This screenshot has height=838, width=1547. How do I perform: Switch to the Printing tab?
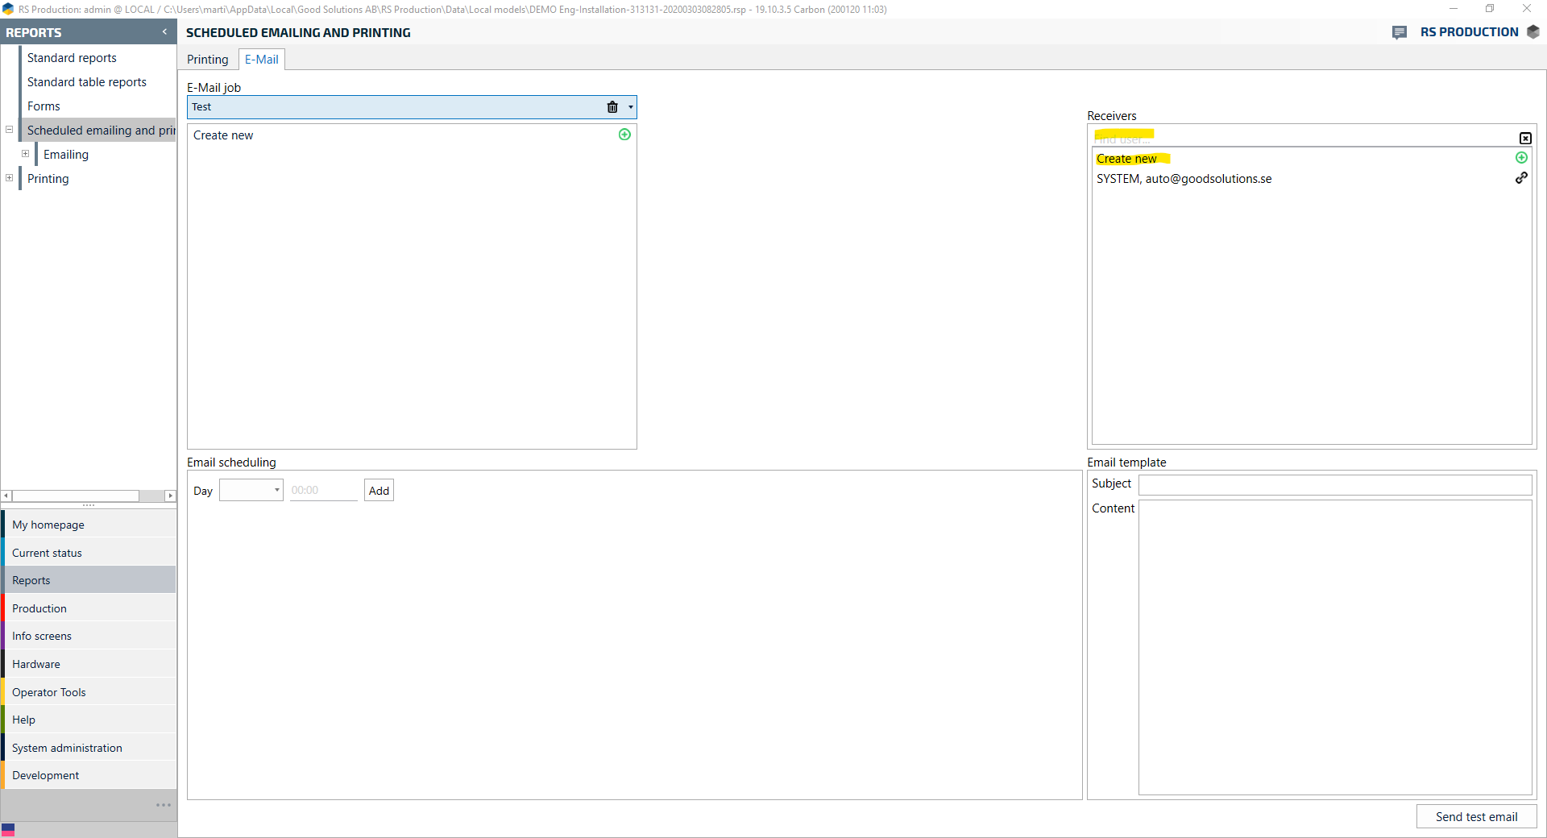coord(208,60)
